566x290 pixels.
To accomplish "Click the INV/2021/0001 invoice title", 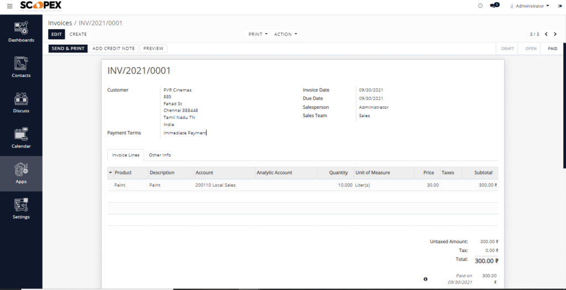I will pyautogui.click(x=139, y=71).
